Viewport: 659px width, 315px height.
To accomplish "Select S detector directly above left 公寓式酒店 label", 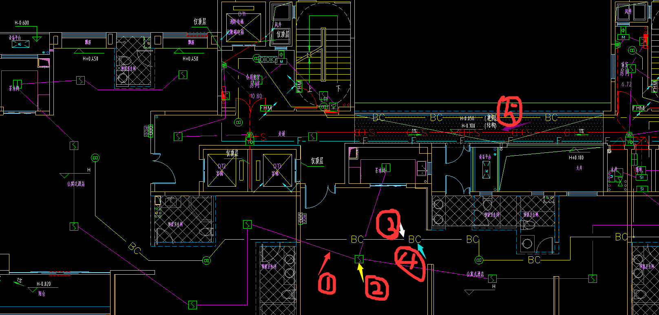I will click(x=74, y=145).
